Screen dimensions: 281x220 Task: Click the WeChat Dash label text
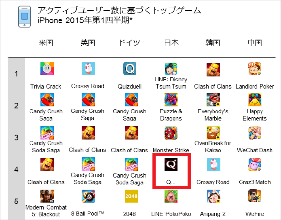254,150
